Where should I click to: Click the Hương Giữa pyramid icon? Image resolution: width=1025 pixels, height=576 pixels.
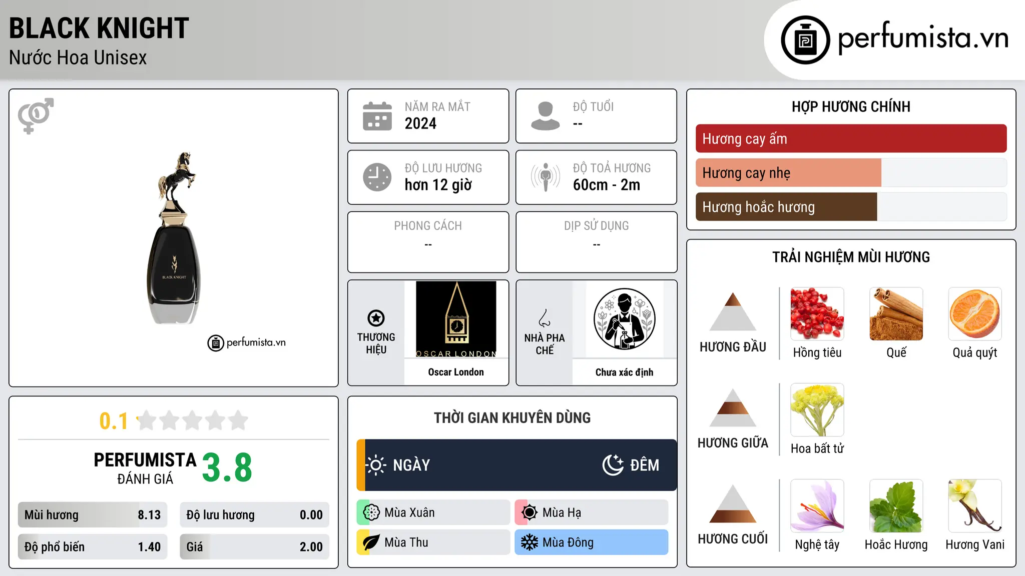pos(733,407)
